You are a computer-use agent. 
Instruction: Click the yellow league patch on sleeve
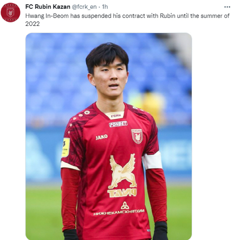(x=65, y=148)
